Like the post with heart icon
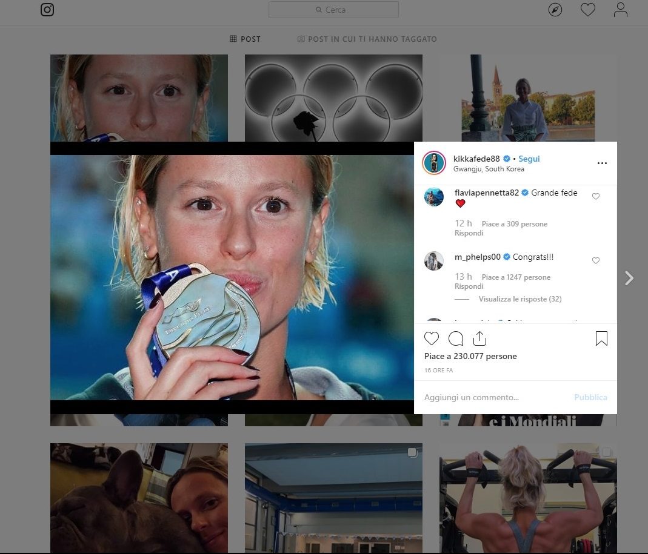The width and height of the screenshot is (648, 554). pos(432,338)
